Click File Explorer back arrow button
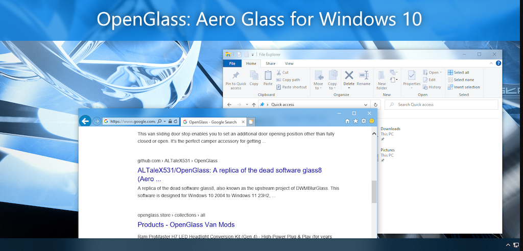The height and width of the screenshot is (251, 523). pos(229,105)
